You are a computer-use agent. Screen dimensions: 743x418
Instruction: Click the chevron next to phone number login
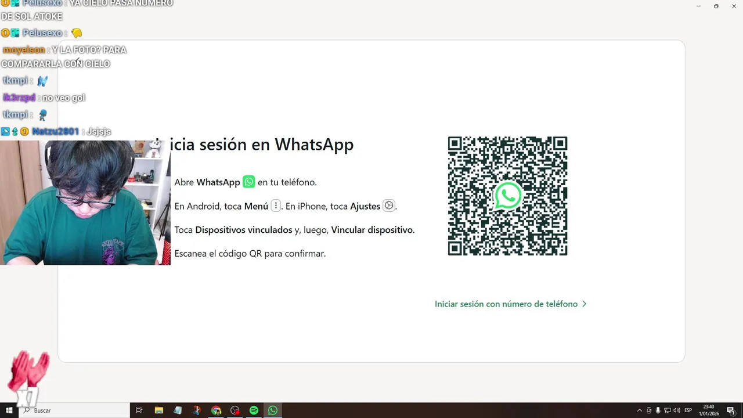pos(585,304)
